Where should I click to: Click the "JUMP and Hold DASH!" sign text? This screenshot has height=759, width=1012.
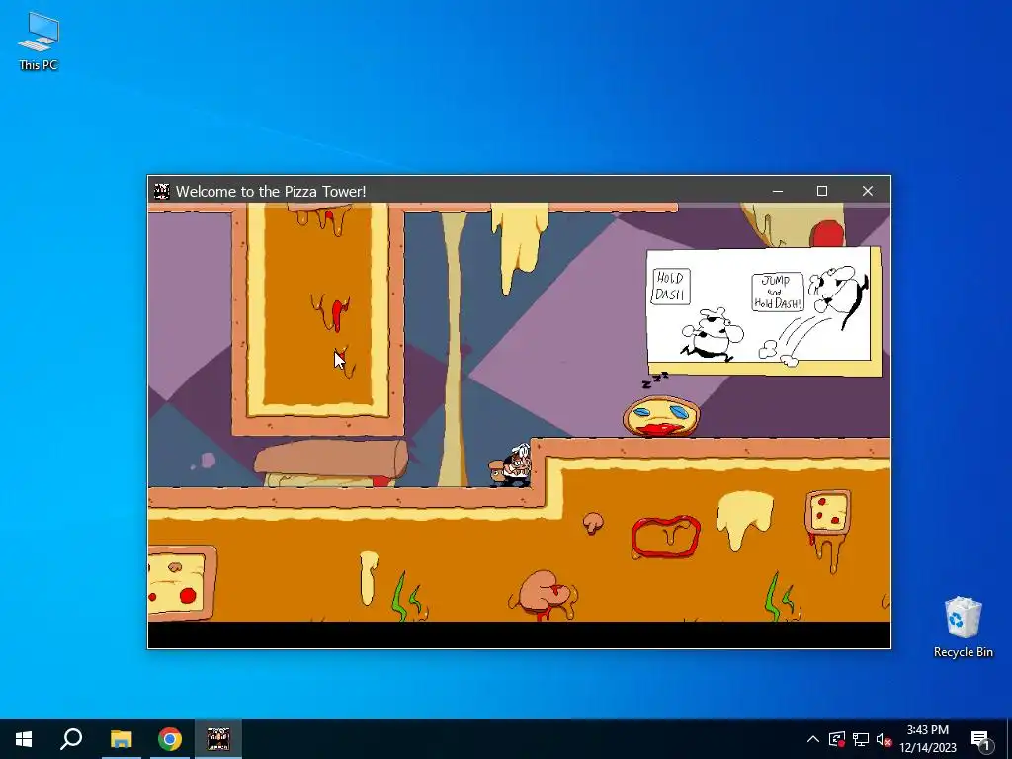(x=778, y=293)
